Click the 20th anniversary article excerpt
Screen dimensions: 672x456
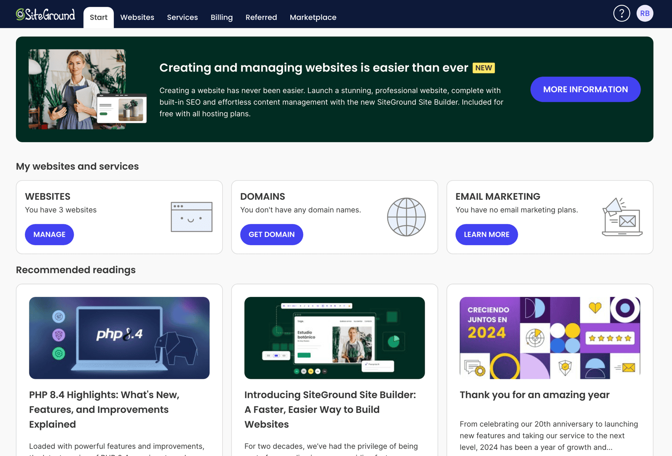pyautogui.click(x=549, y=436)
